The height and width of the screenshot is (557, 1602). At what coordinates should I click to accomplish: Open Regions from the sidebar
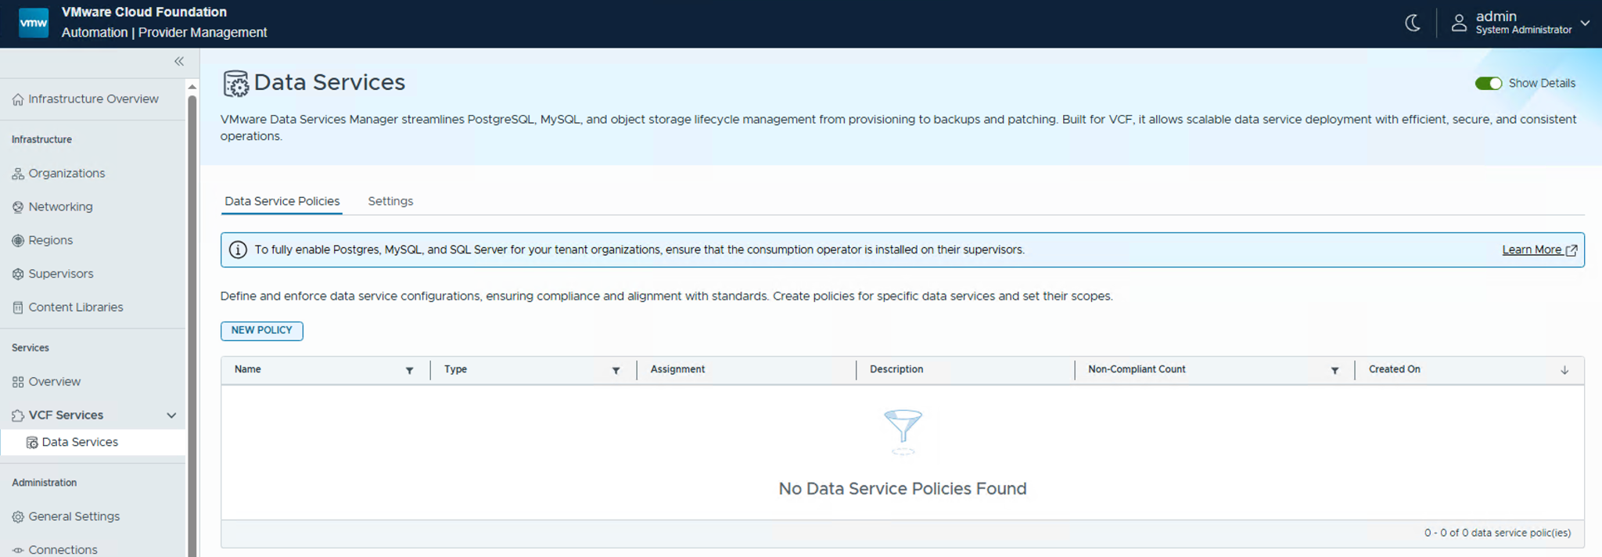[50, 241]
